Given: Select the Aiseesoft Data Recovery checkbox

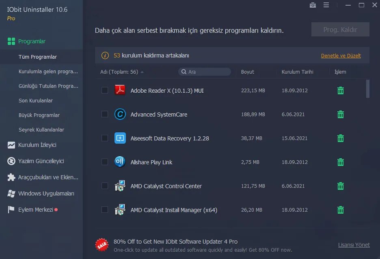Looking at the screenshot, I should (105, 138).
